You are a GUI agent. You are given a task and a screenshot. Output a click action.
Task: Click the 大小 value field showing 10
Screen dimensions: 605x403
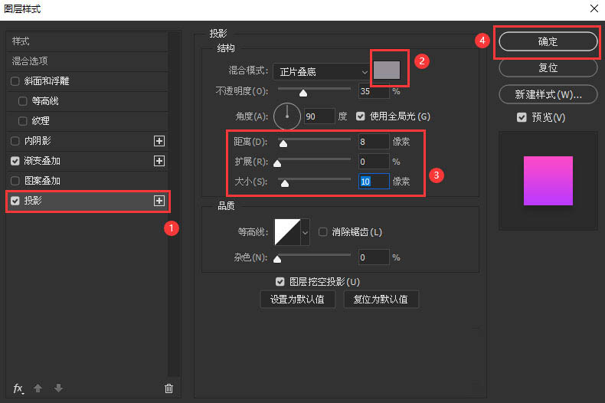click(374, 182)
